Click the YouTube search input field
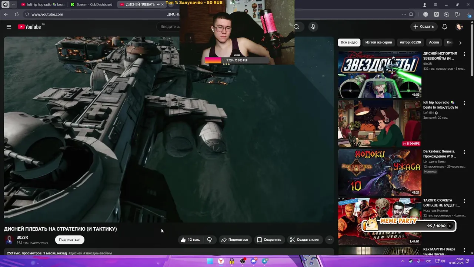 point(170,27)
